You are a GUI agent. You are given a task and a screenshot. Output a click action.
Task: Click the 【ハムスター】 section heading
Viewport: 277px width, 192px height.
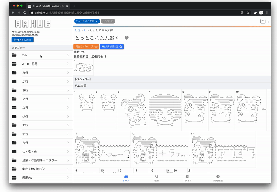coord(83,79)
